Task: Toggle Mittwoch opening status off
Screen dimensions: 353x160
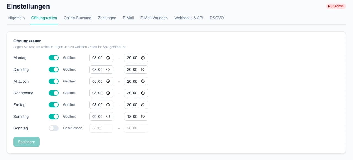Action: click(x=54, y=81)
